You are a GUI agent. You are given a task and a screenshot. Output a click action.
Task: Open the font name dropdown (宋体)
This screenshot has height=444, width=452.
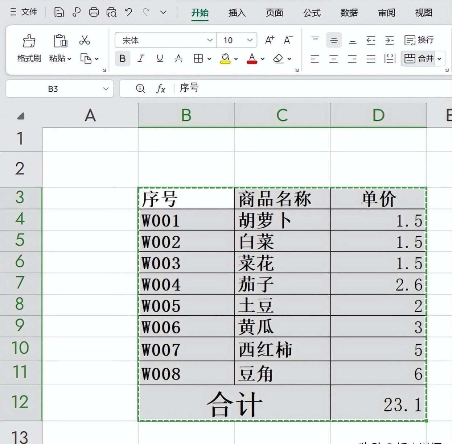[x=210, y=40]
